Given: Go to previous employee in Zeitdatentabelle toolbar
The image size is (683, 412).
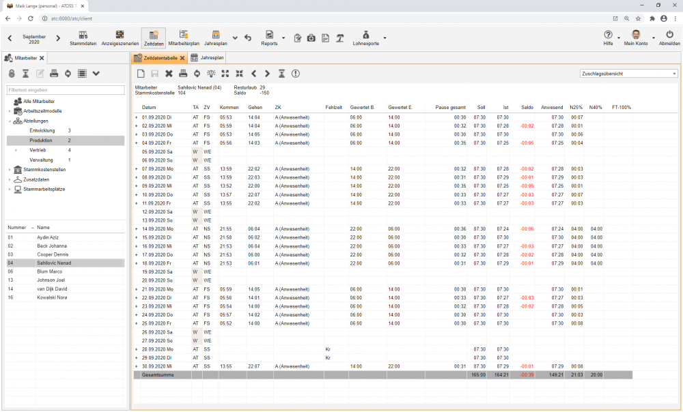Looking at the screenshot, I should point(253,74).
